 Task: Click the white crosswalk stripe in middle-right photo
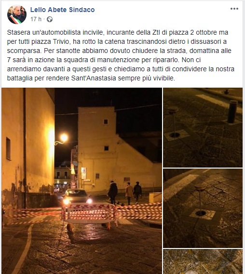(x=179, y=187)
